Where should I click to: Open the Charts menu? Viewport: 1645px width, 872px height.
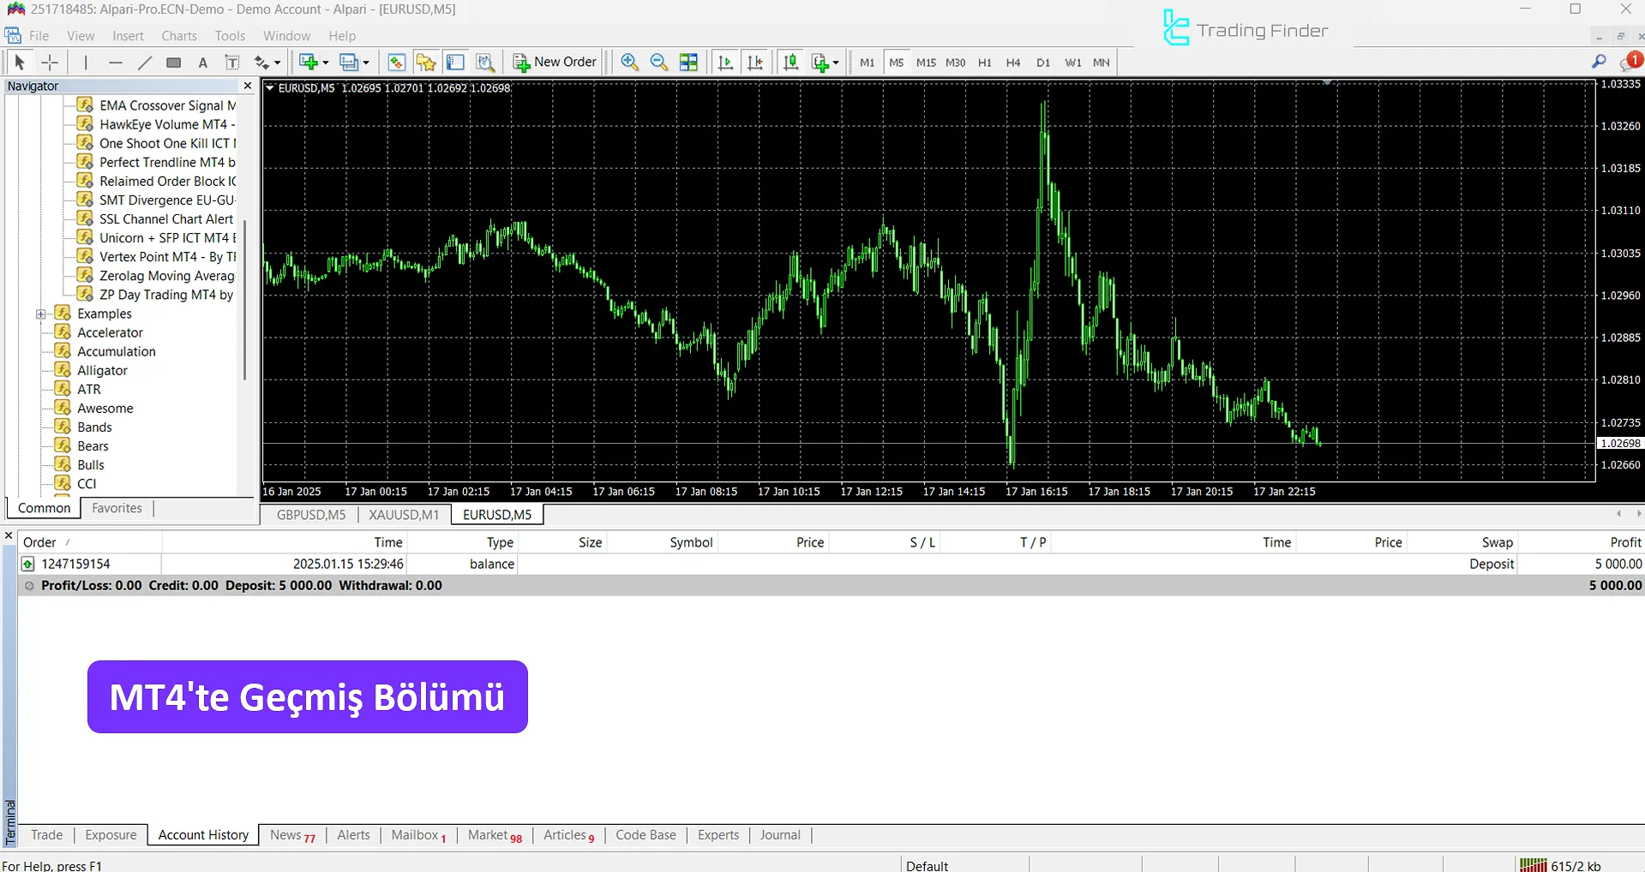(x=179, y=36)
